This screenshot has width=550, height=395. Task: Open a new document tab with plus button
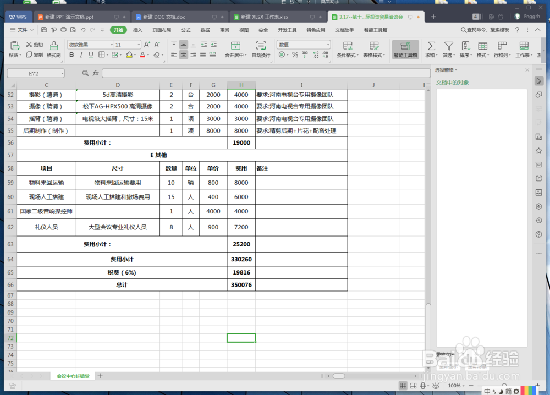tap(433, 17)
